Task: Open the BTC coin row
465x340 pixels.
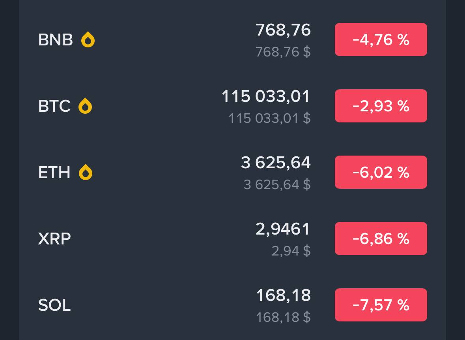Action: pyautogui.click(x=233, y=106)
